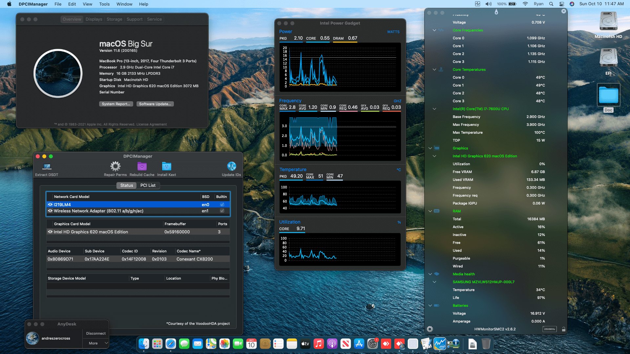
Task: Select the Status tab in DPCIManager
Action: [x=127, y=186]
